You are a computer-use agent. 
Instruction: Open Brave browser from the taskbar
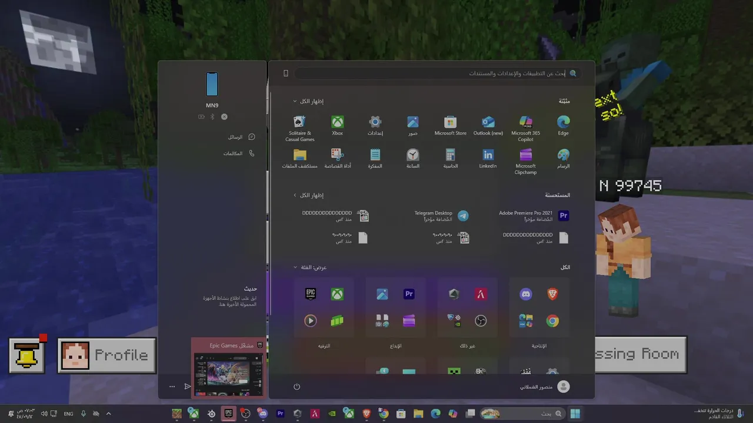tap(367, 414)
